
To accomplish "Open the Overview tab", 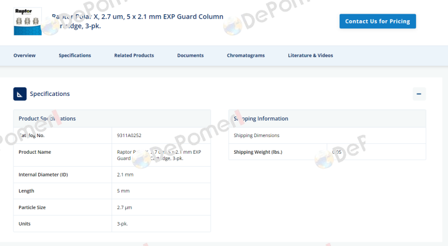I will point(25,55).
